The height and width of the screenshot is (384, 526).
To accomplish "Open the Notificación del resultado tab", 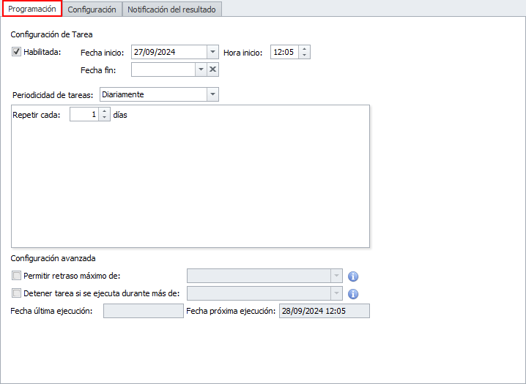I will tap(171, 10).
